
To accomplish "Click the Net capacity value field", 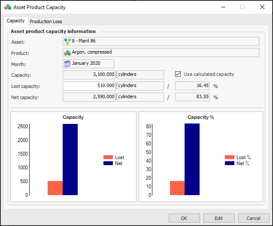I will pos(89,97).
